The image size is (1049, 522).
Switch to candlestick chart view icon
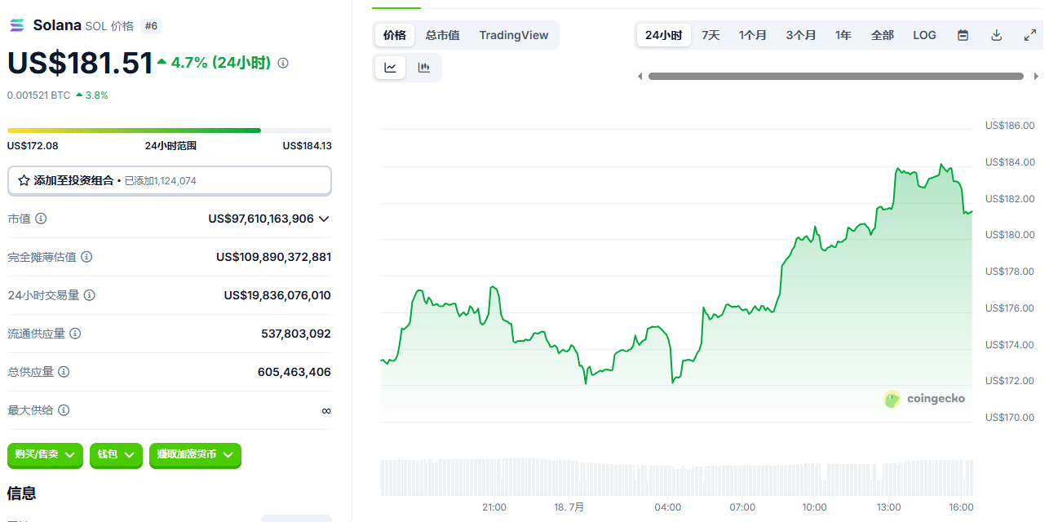[423, 68]
